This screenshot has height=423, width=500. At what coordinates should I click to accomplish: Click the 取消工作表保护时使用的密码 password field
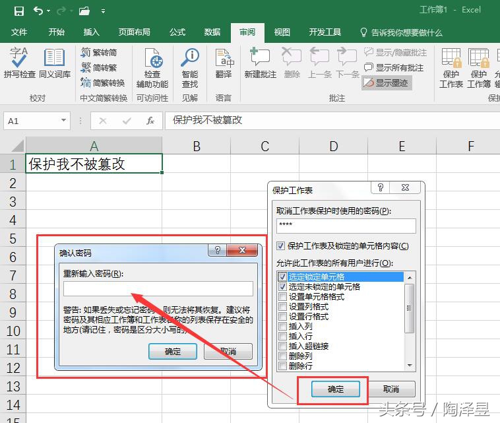click(x=346, y=226)
